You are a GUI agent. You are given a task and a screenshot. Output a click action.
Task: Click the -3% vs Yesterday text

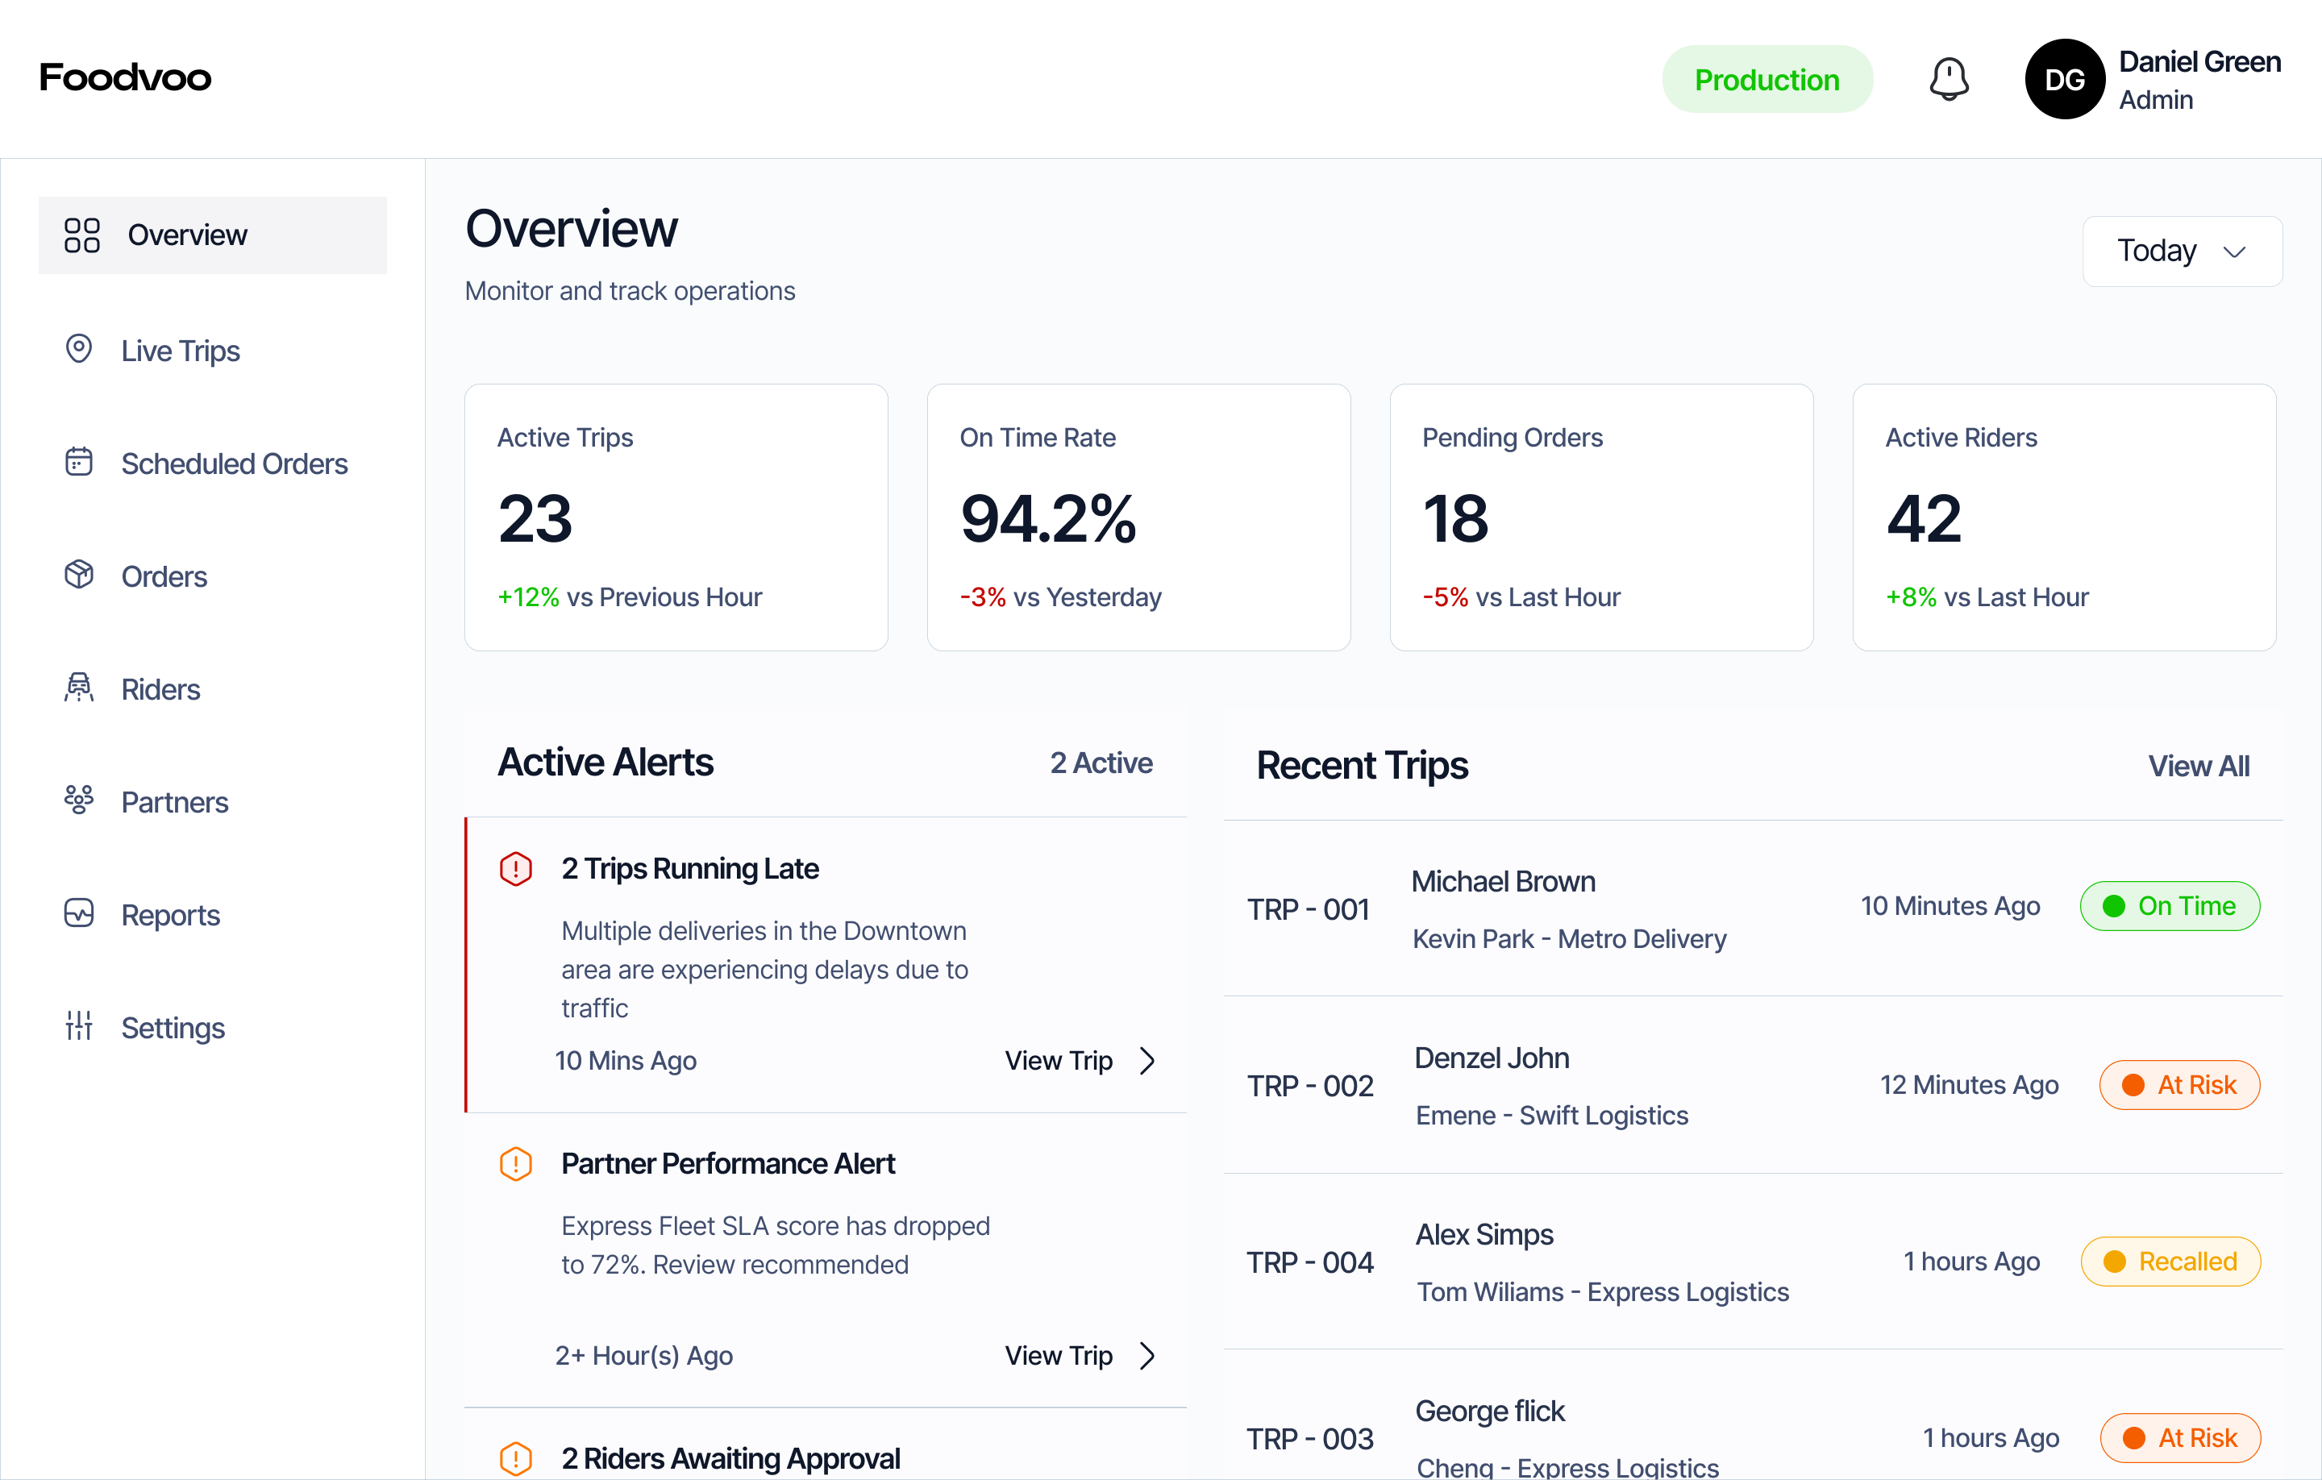pyautogui.click(x=1061, y=597)
